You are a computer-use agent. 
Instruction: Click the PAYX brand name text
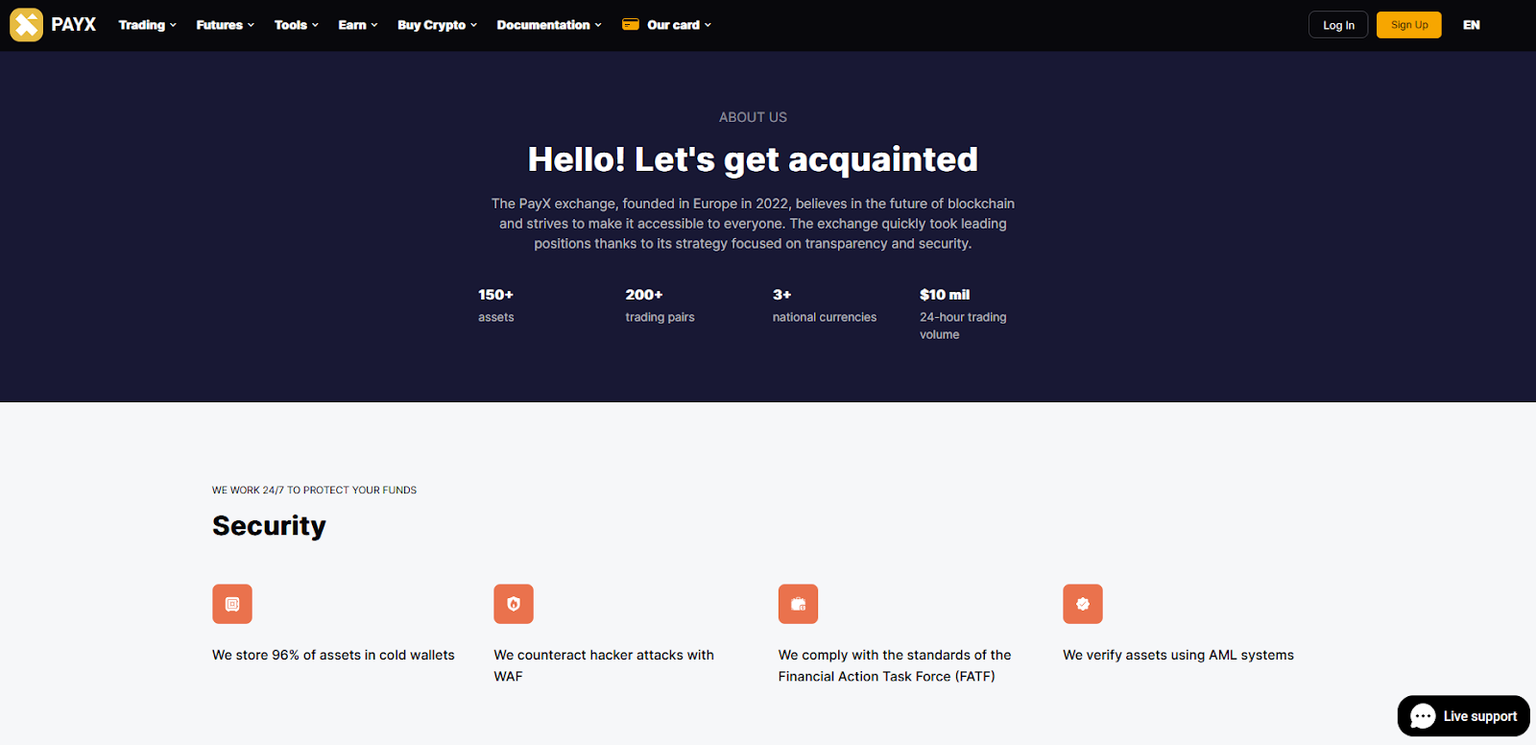click(x=74, y=25)
